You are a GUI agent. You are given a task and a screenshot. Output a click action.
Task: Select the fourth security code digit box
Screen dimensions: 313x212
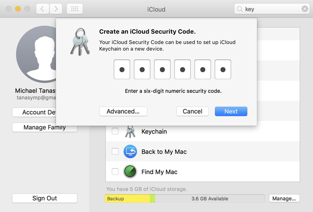click(x=182, y=69)
